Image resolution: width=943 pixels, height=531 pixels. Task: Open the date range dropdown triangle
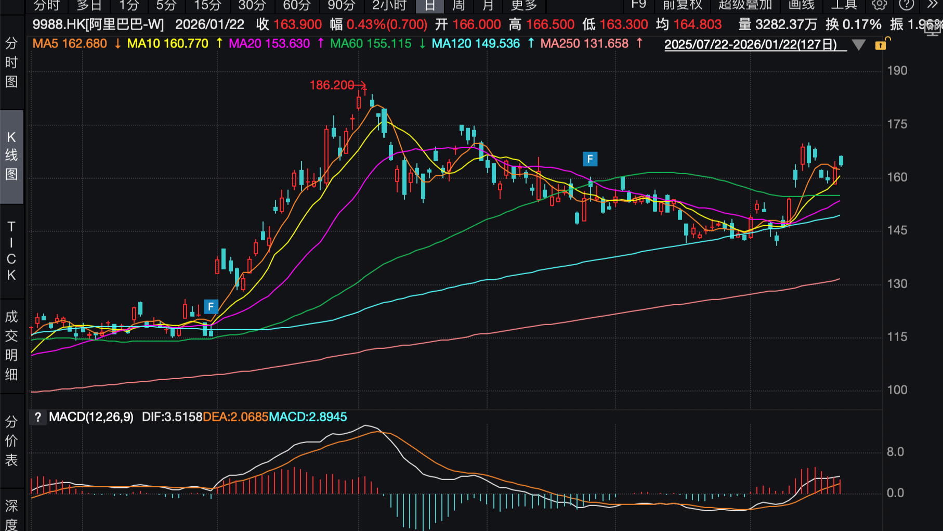coord(859,45)
